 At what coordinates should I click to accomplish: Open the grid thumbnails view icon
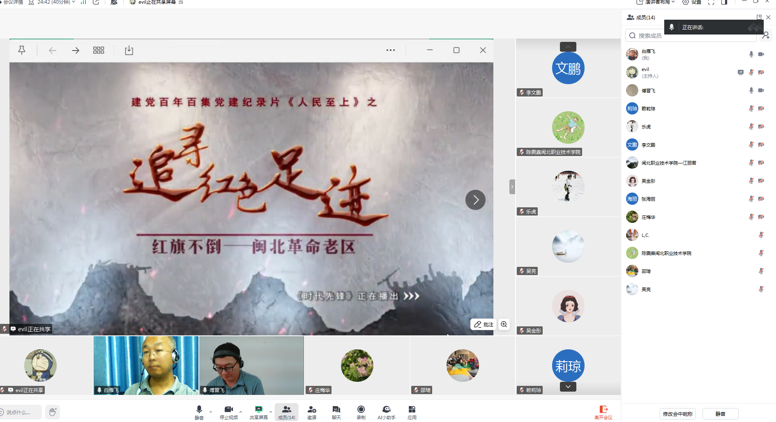coord(99,50)
